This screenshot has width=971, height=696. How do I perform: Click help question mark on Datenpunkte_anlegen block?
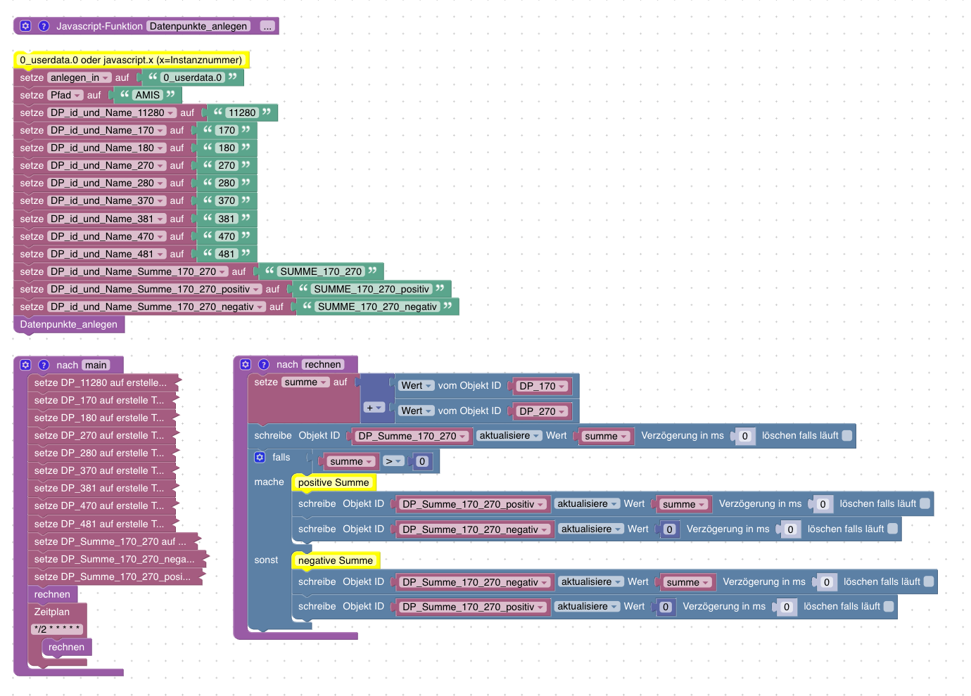[44, 26]
